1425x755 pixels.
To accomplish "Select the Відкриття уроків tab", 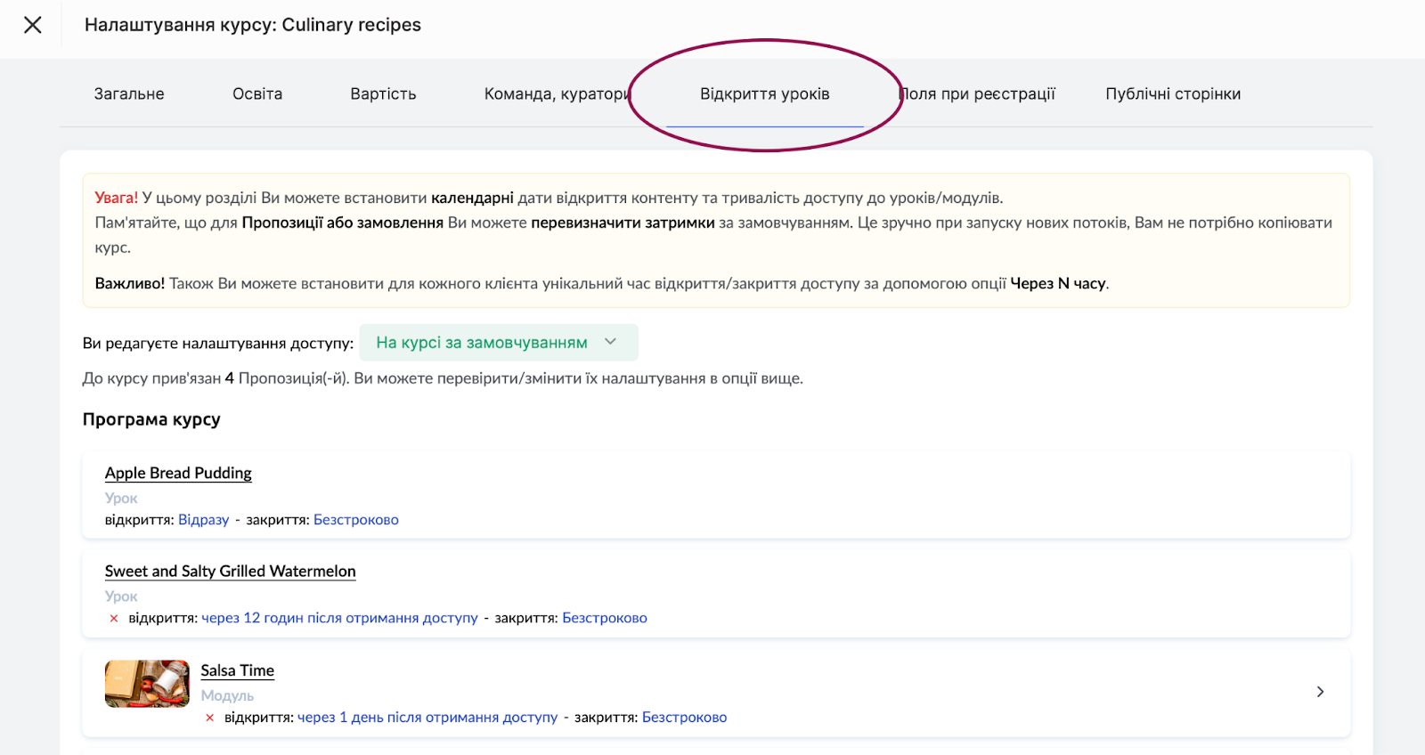I will (x=764, y=94).
